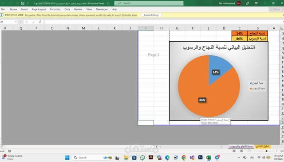Switch to sheet tab تحليل النتائج

pyautogui.click(x=263, y=147)
